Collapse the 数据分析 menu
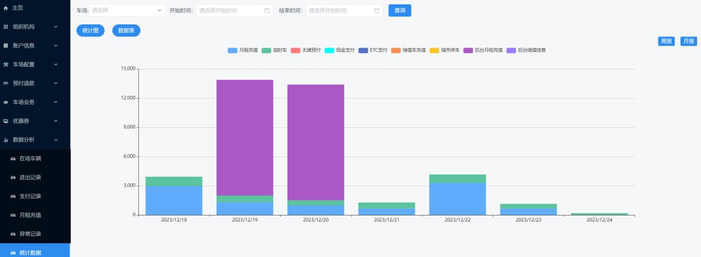This screenshot has width=701, height=257. coord(35,140)
